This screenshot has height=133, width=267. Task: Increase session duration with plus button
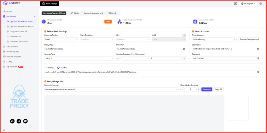click(184, 58)
